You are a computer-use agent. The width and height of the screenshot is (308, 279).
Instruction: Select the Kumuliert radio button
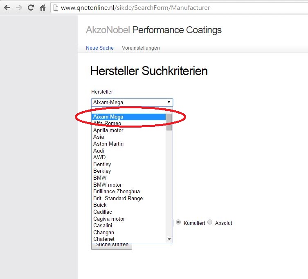coord(178,222)
